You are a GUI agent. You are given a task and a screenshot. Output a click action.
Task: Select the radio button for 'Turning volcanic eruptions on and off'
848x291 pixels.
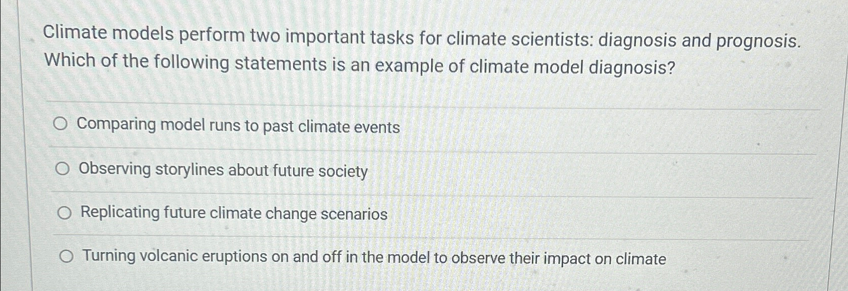click(66, 256)
